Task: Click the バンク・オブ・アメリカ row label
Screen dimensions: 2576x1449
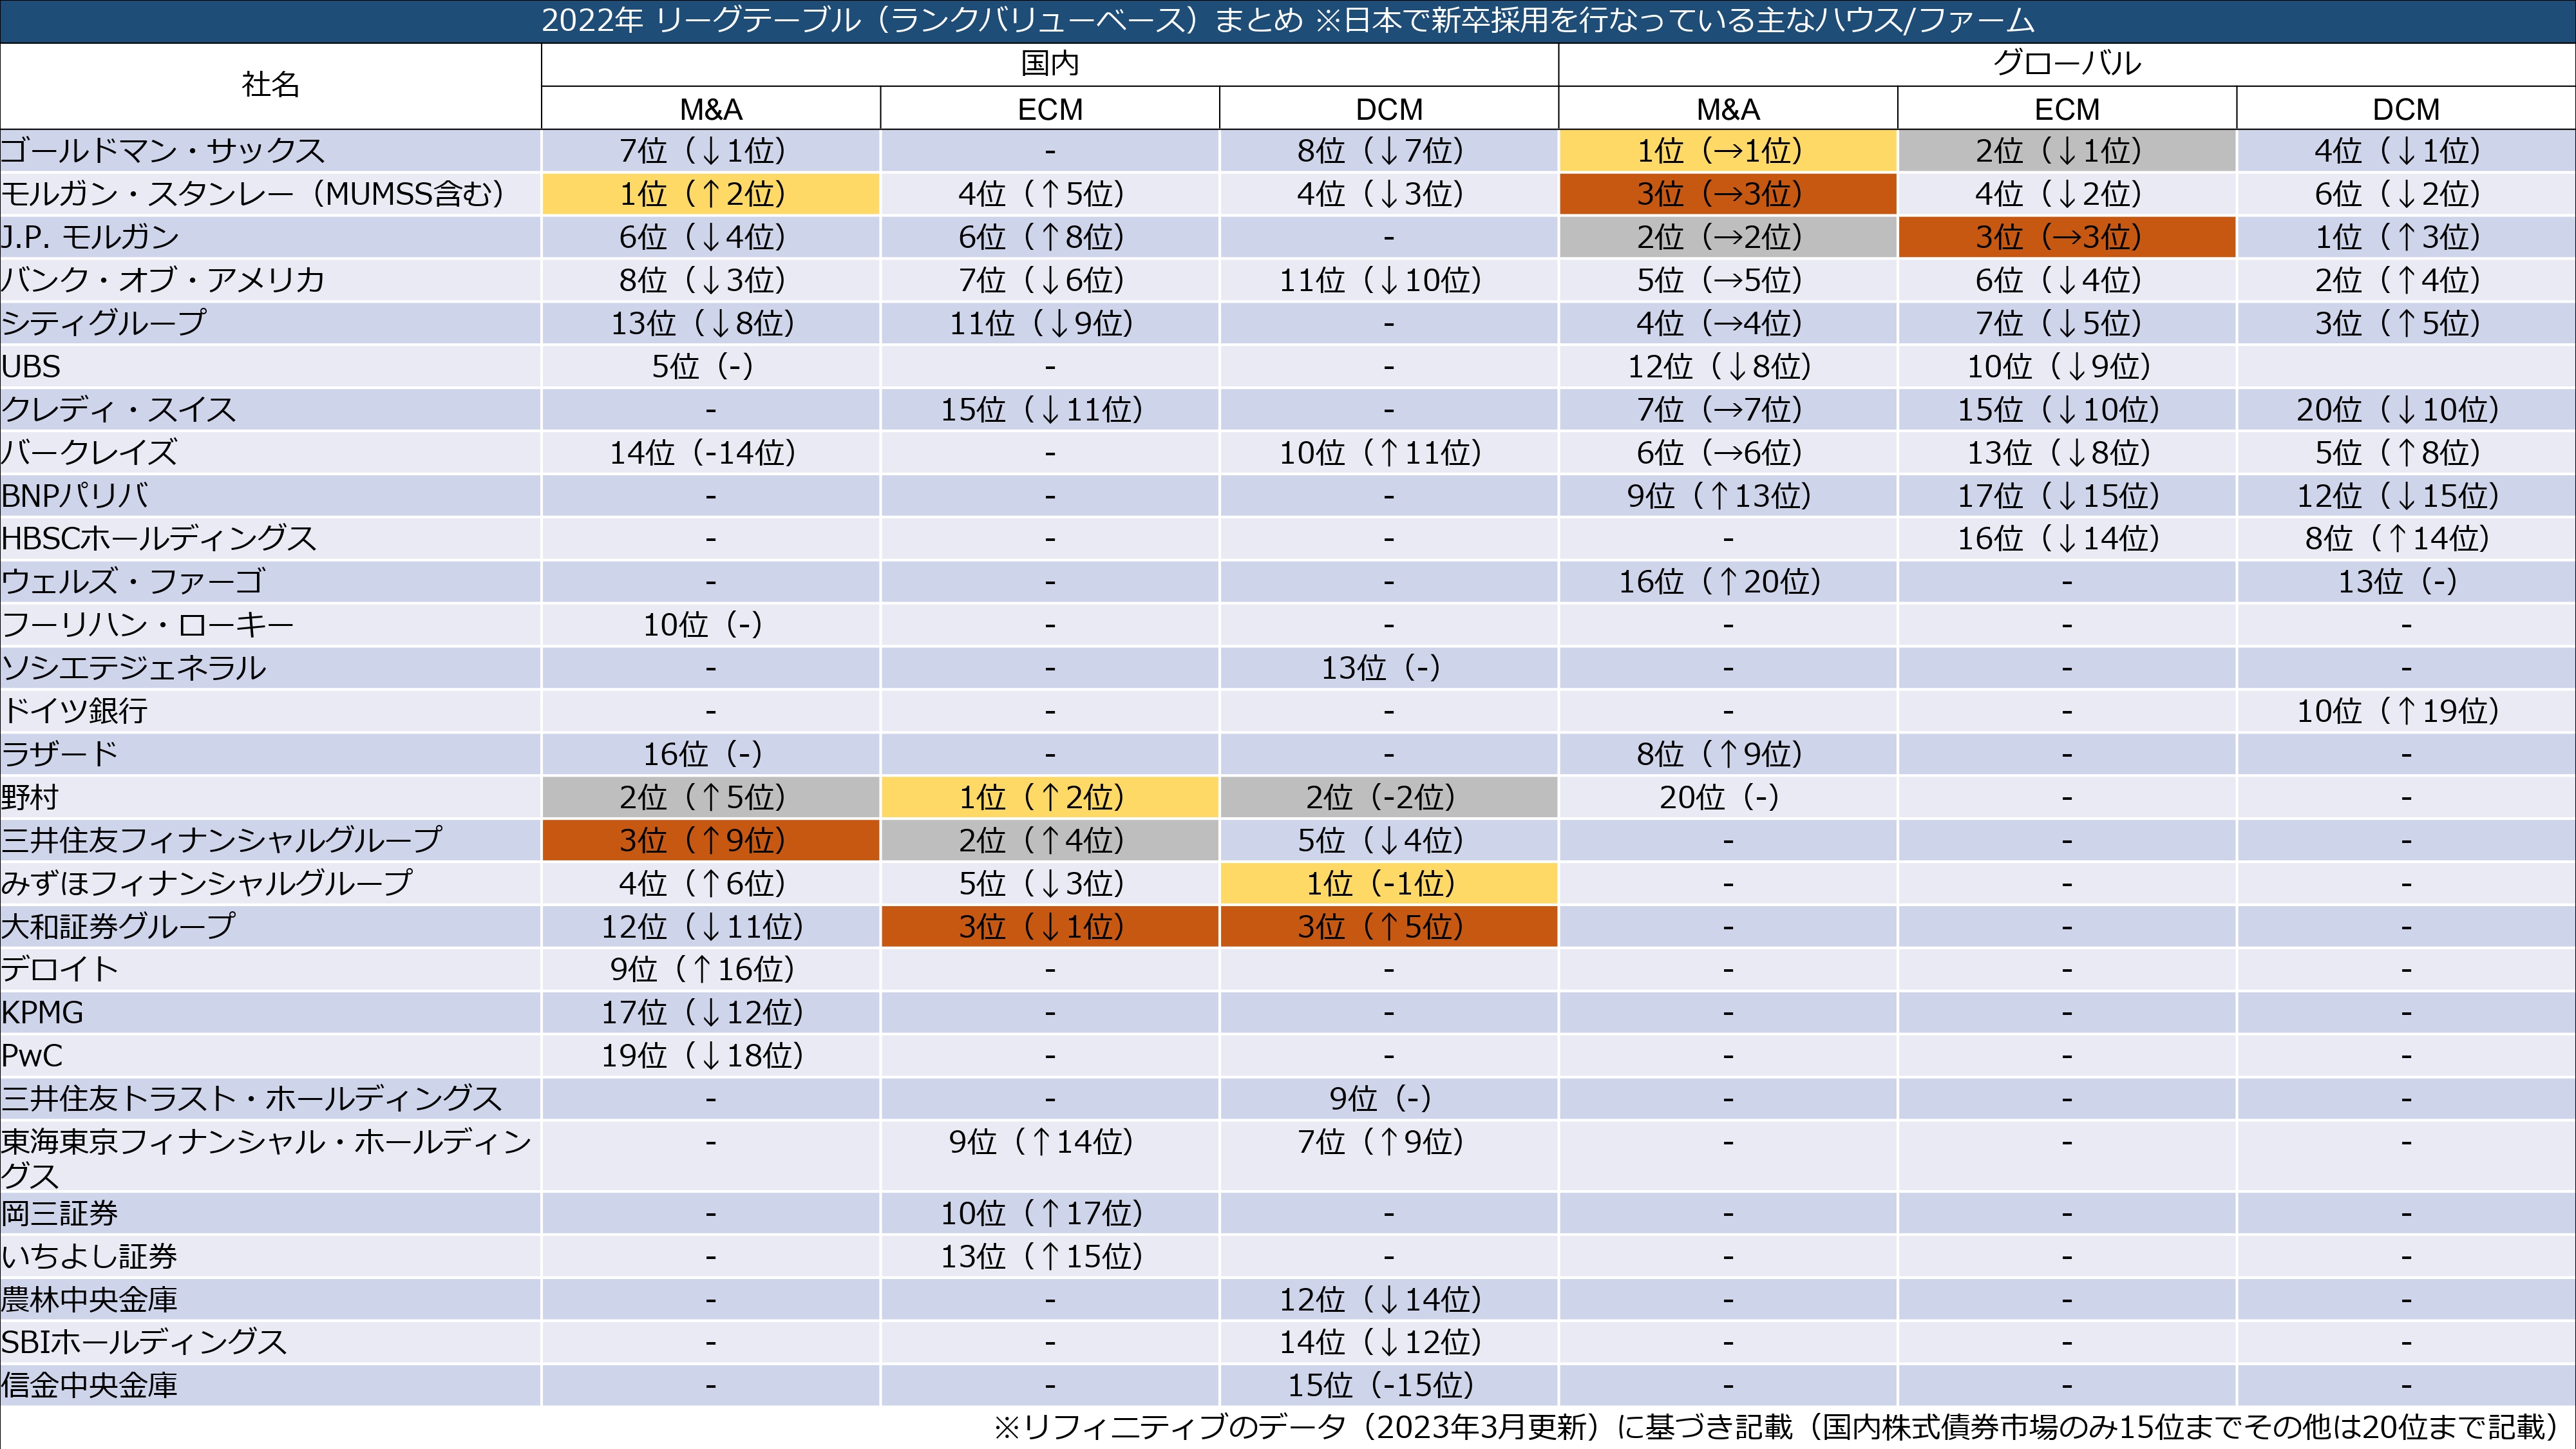Action: click(163, 280)
